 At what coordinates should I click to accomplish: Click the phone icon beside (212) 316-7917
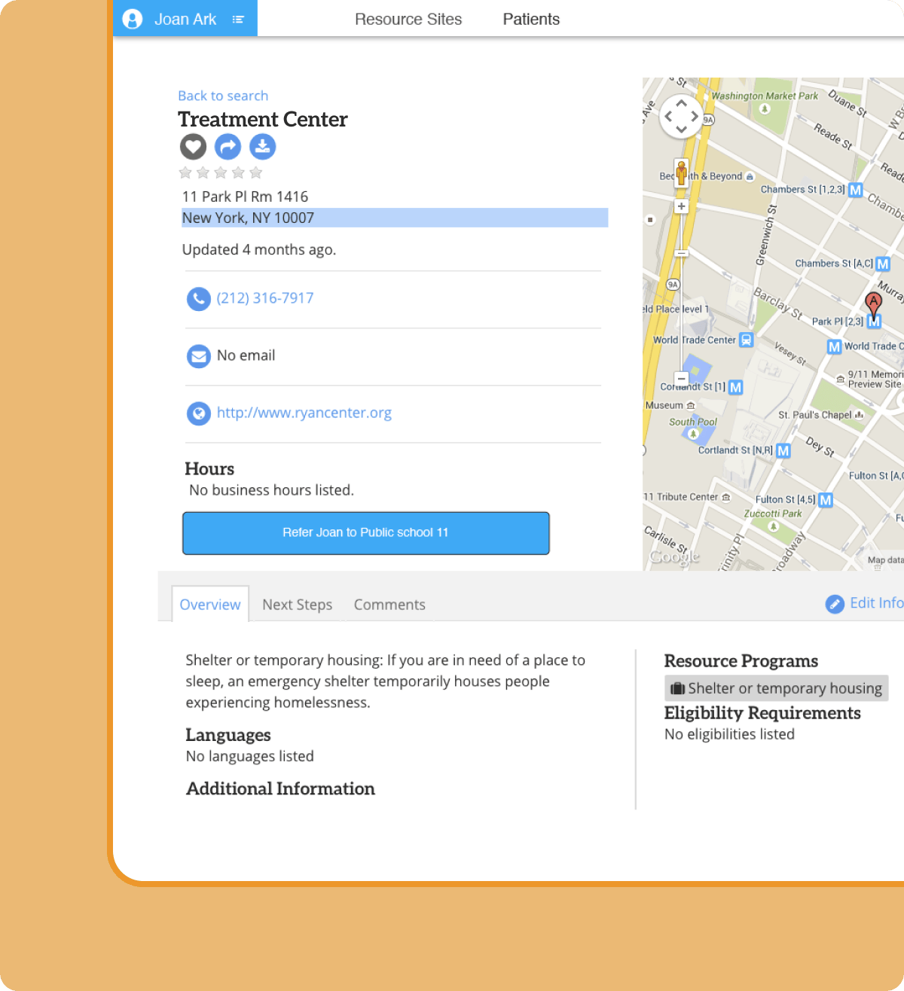[198, 299]
